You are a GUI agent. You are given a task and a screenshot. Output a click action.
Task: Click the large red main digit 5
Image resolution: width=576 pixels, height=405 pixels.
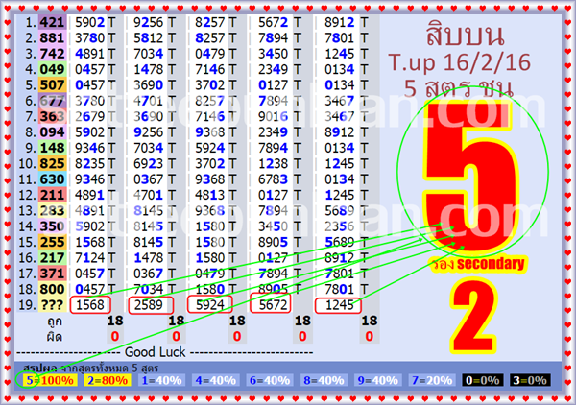pyautogui.click(x=471, y=177)
